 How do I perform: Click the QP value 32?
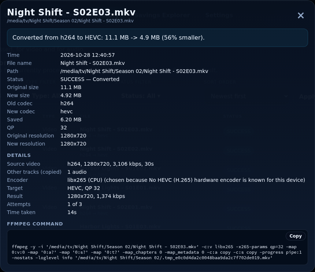(x=64, y=128)
